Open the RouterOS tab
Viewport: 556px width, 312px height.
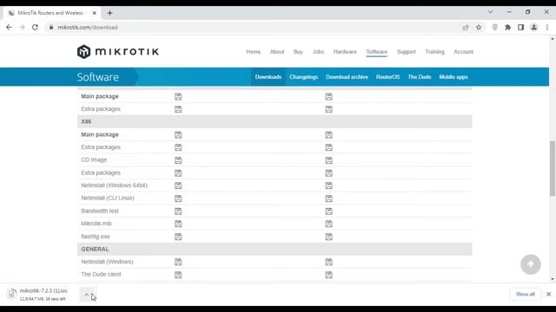click(388, 77)
